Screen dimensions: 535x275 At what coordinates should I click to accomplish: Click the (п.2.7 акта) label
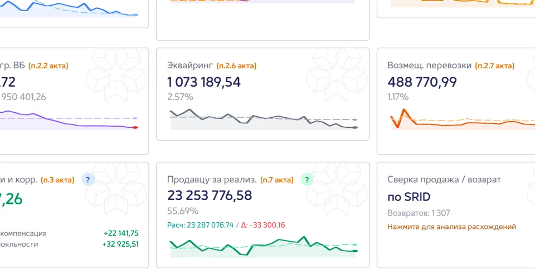coord(495,66)
